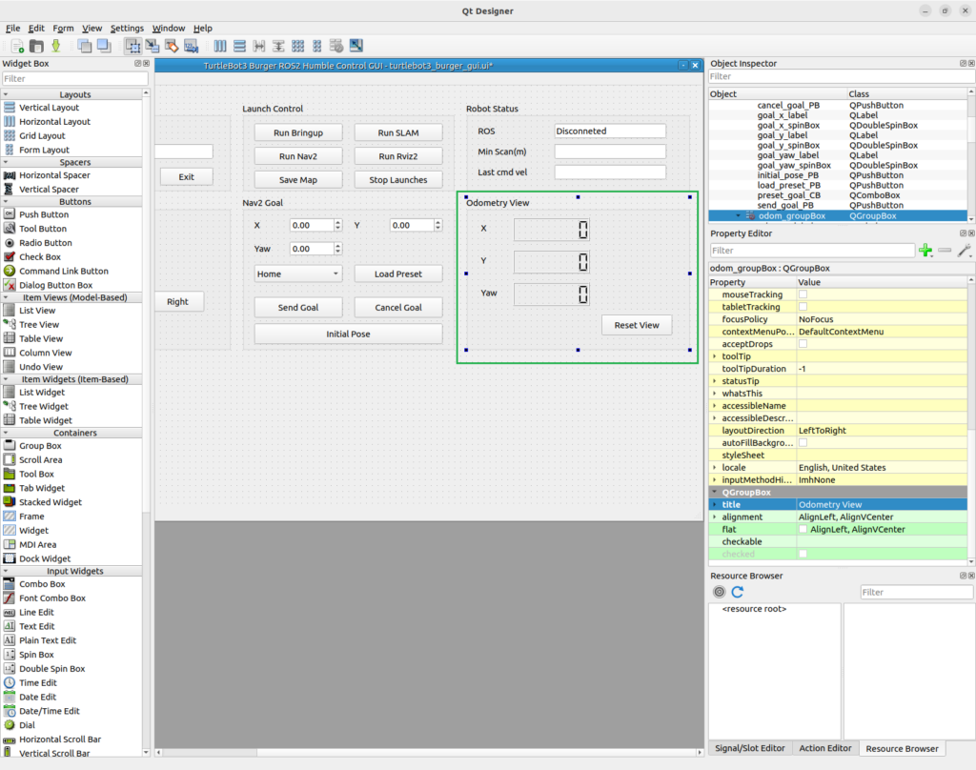This screenshot has width=976, height=770.
Task: Click the Break Layout toolbar icon
Action: point(336,46)
